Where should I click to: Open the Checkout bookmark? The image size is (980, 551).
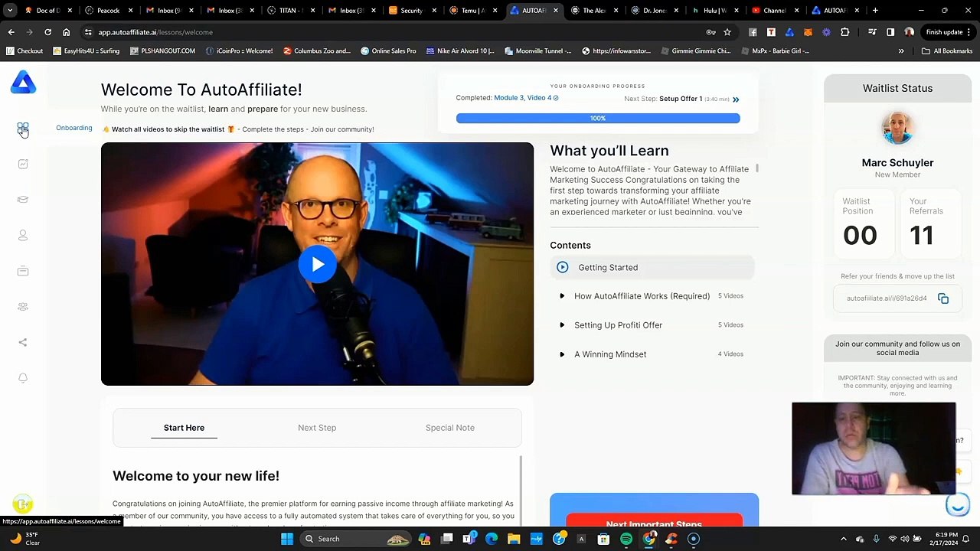click(x=24, y=51)
